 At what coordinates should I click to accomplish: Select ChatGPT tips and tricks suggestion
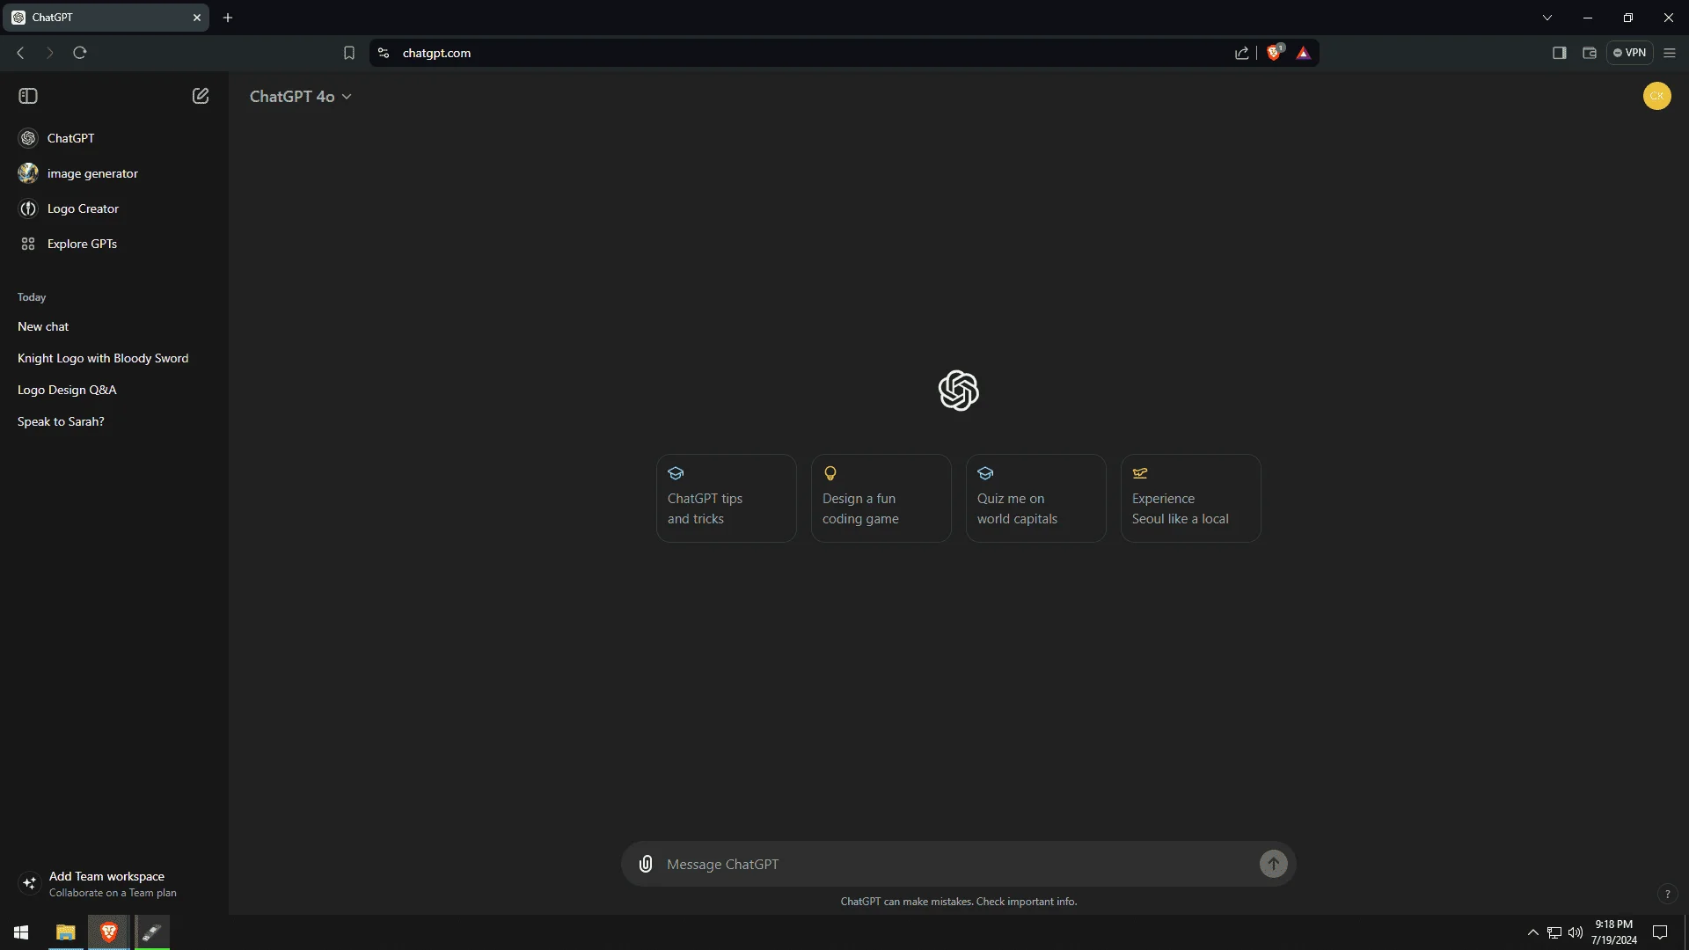point(727,498)
